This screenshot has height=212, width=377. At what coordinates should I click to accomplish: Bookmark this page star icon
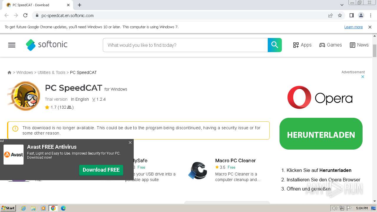click(x=340, y=15)
